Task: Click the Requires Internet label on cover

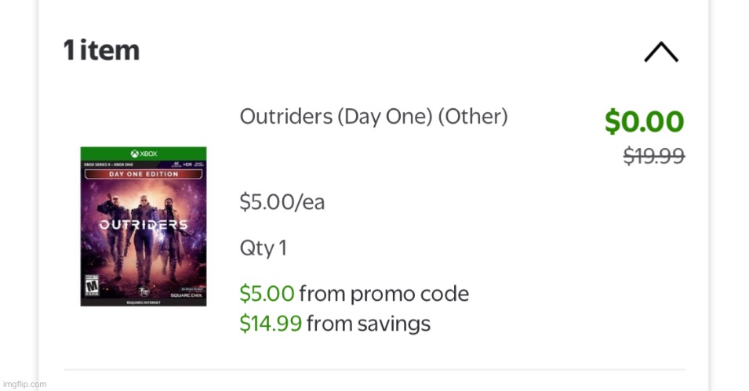Action: [144, 302]
